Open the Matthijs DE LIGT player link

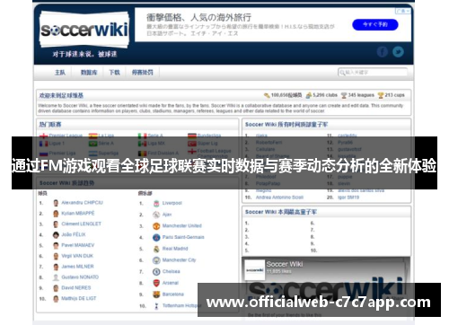pyautogui.click(x=79, y=298)
